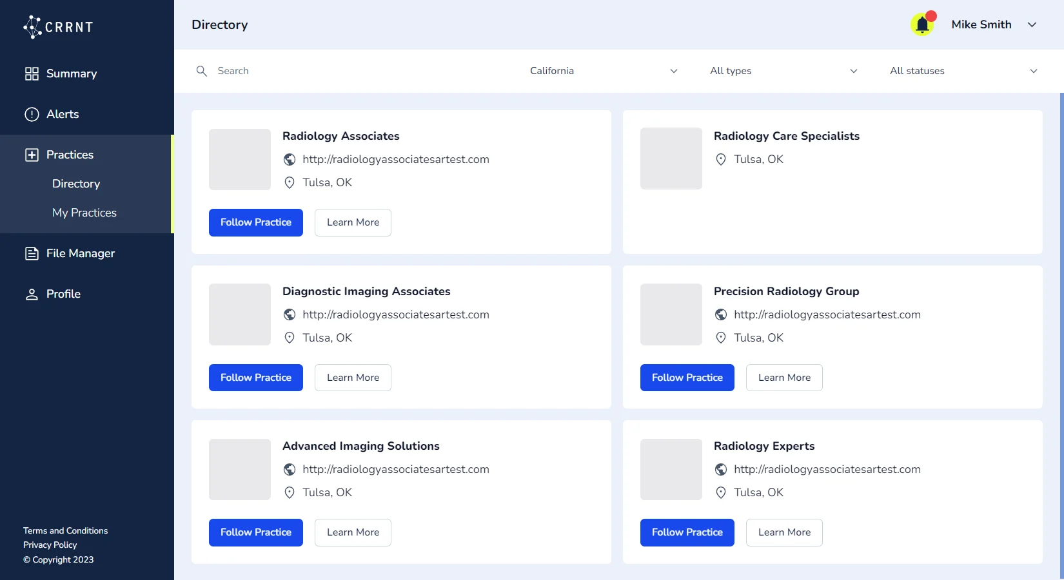Viewport: 1064px width, 580px height.
Task: Select Directory submenu item
Action: (76, 184)
